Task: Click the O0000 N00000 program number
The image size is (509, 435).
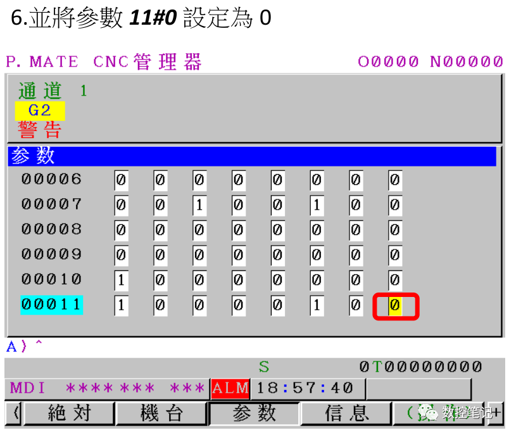Action: pos(430,61)
